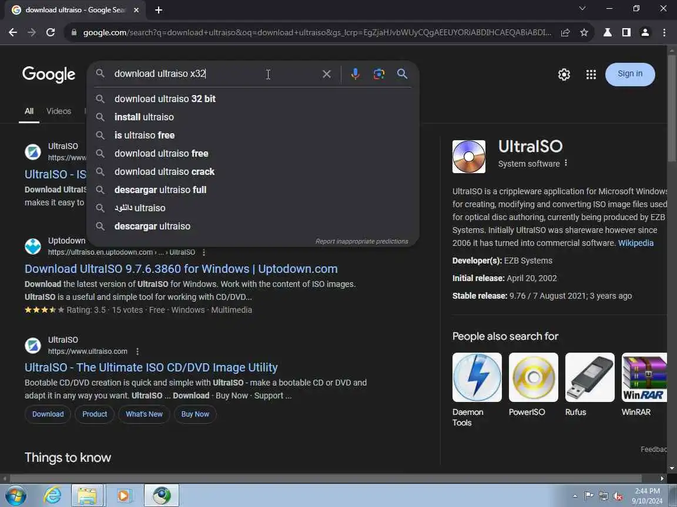Open the Windows Start menu
The image size is (677, 507).
[x=15, y=495]
